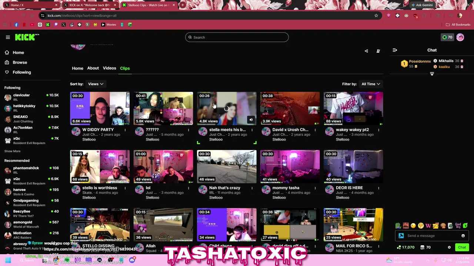Open the emoji picker in the message box
This screenshot has height=266, width=474.
click(x=463, y=236)
